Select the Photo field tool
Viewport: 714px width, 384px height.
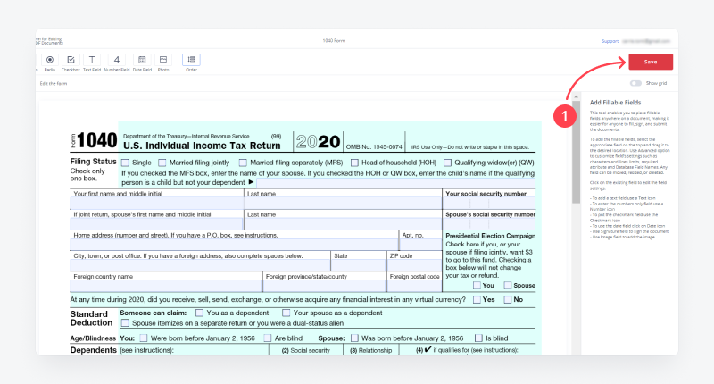(x=163, y=60)
